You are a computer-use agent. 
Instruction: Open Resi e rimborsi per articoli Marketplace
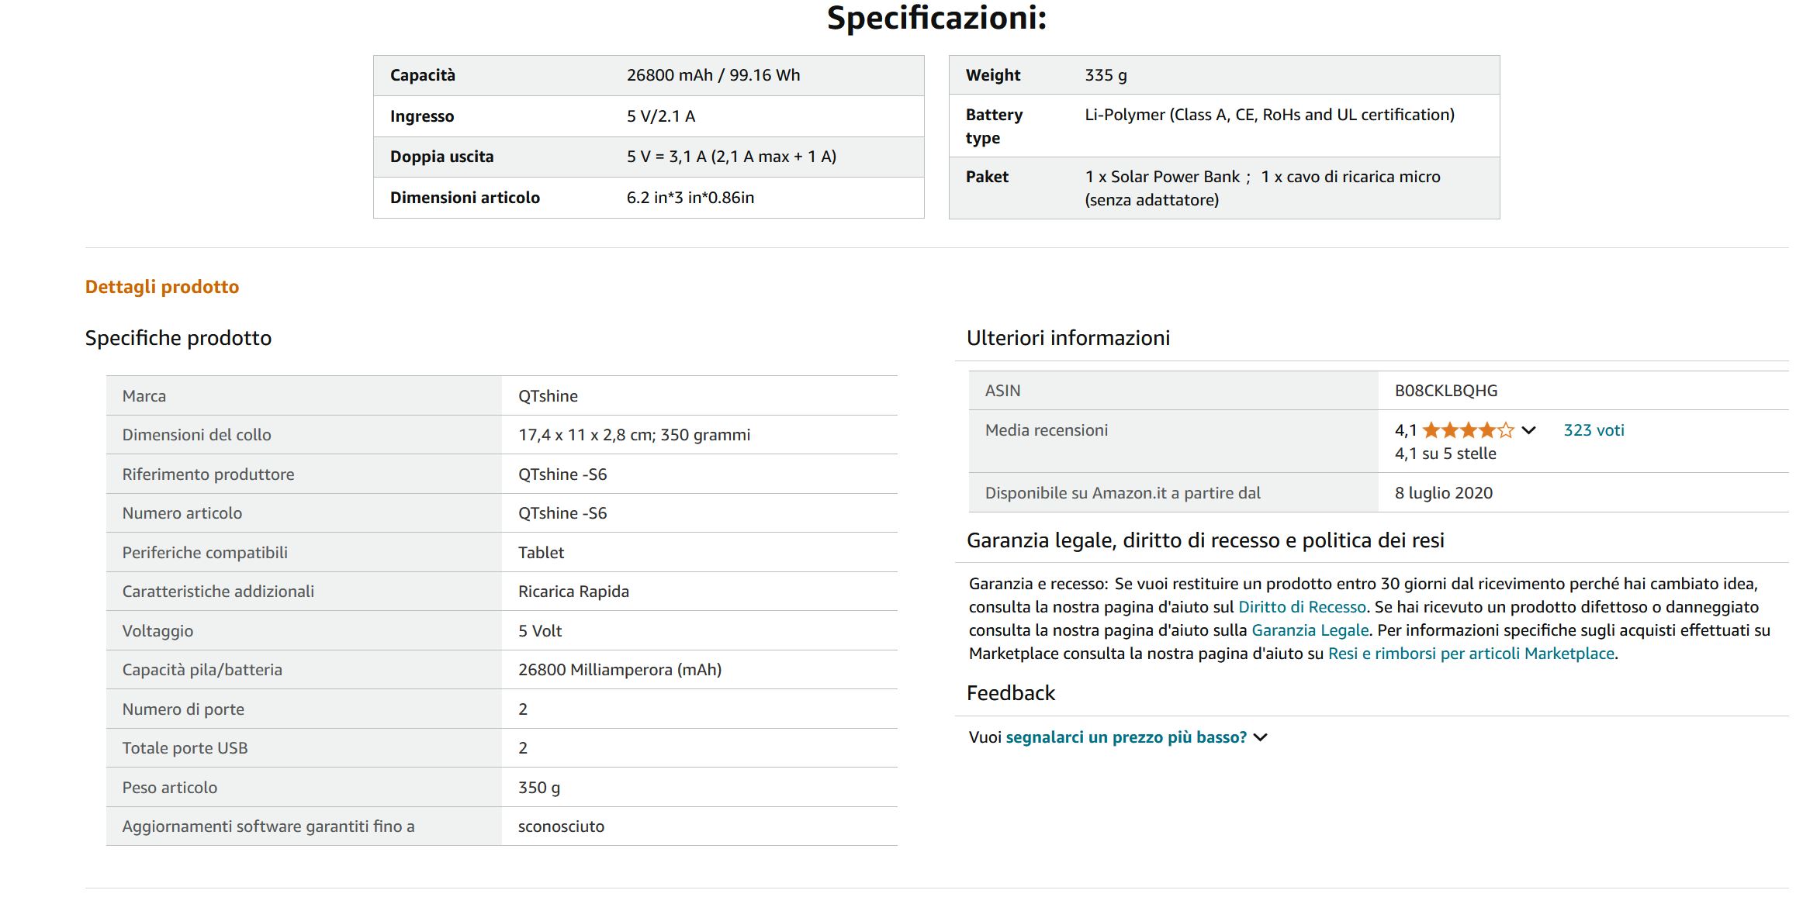[x=1470, y=654]
